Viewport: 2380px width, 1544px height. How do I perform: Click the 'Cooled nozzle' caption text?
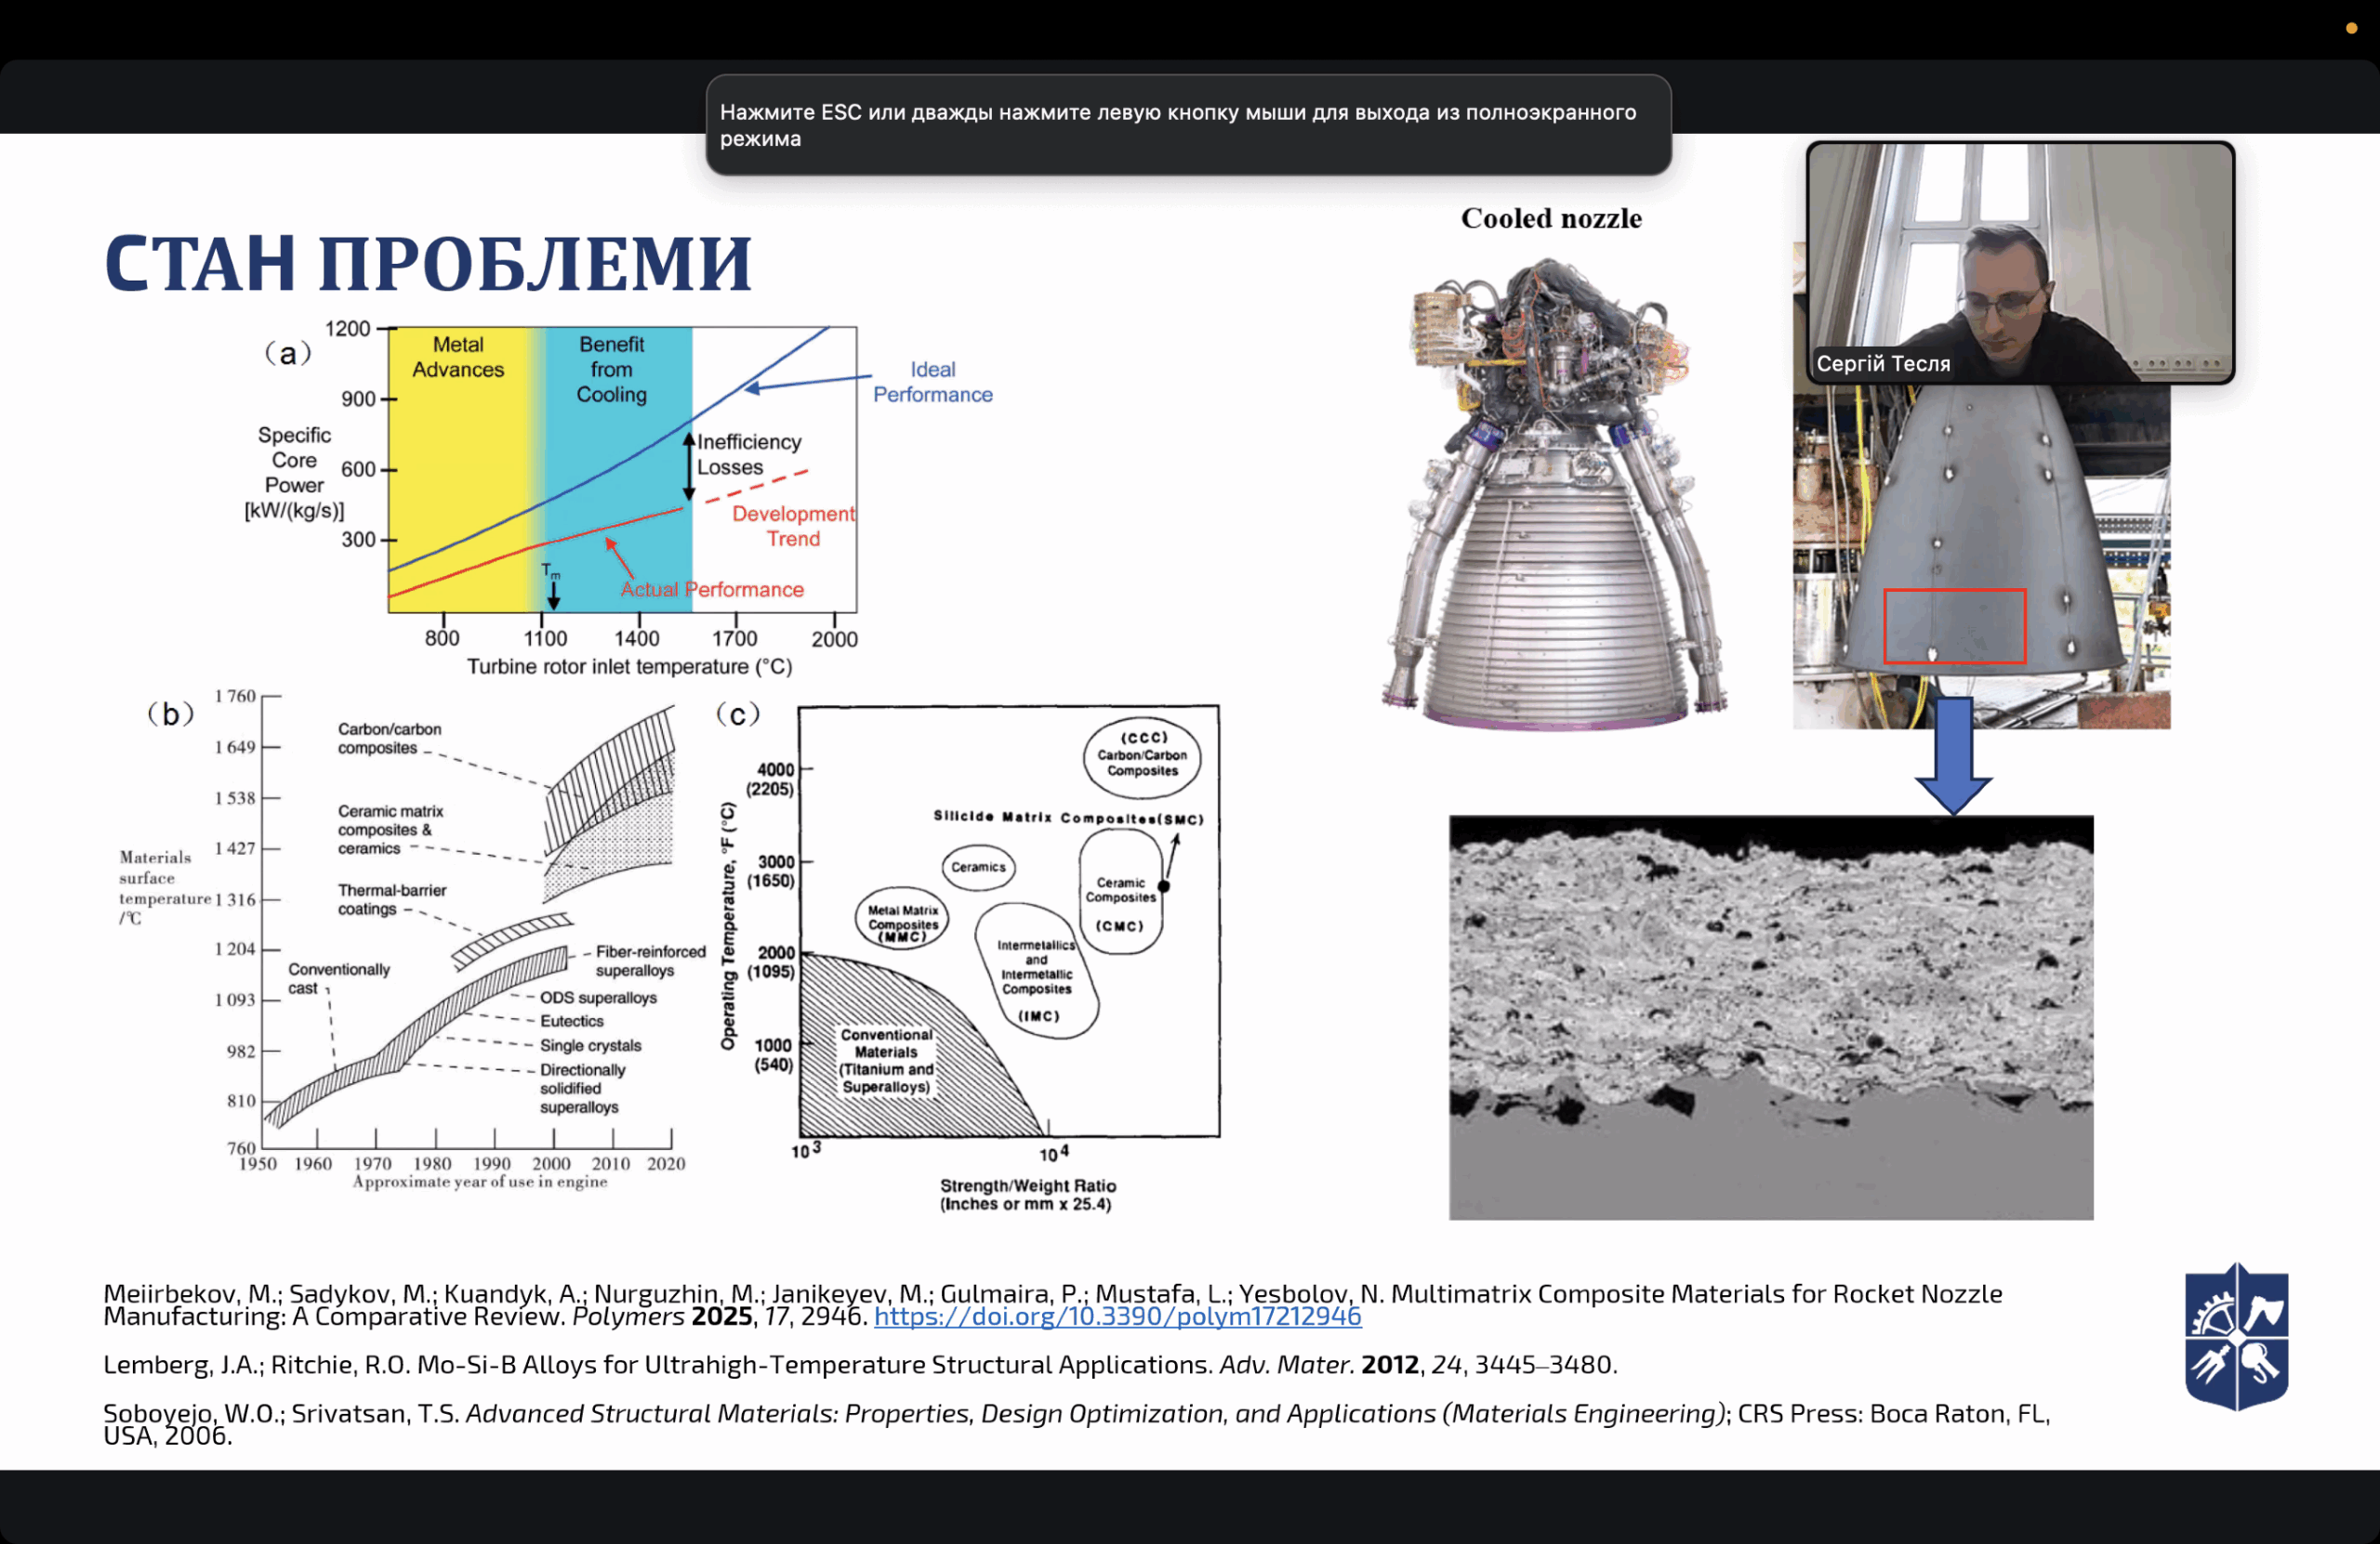[x=1550, y=218]
